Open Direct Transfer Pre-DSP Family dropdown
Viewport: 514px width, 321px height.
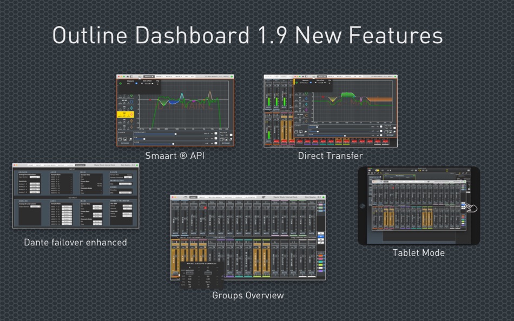pyautogui.click(x=127, y=206)
